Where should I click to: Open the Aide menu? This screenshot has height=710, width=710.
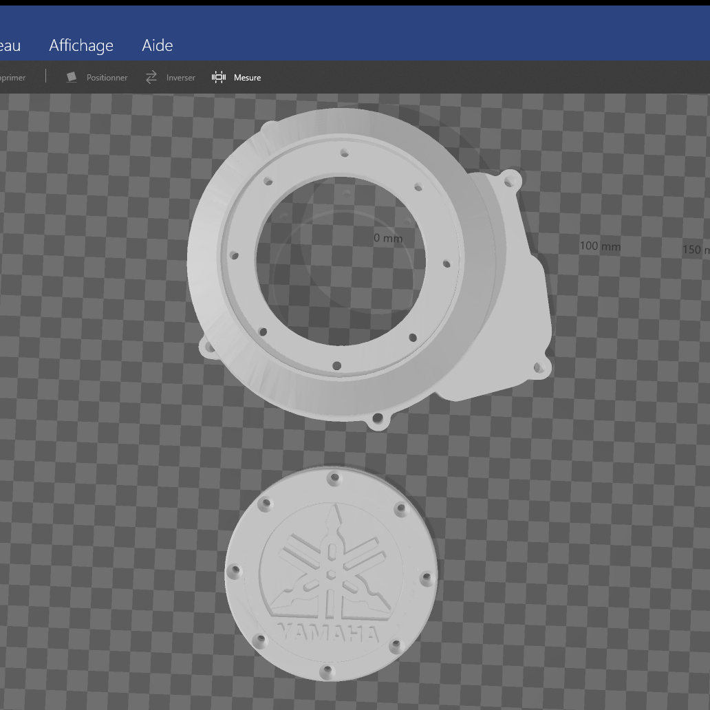pos(157,45)
